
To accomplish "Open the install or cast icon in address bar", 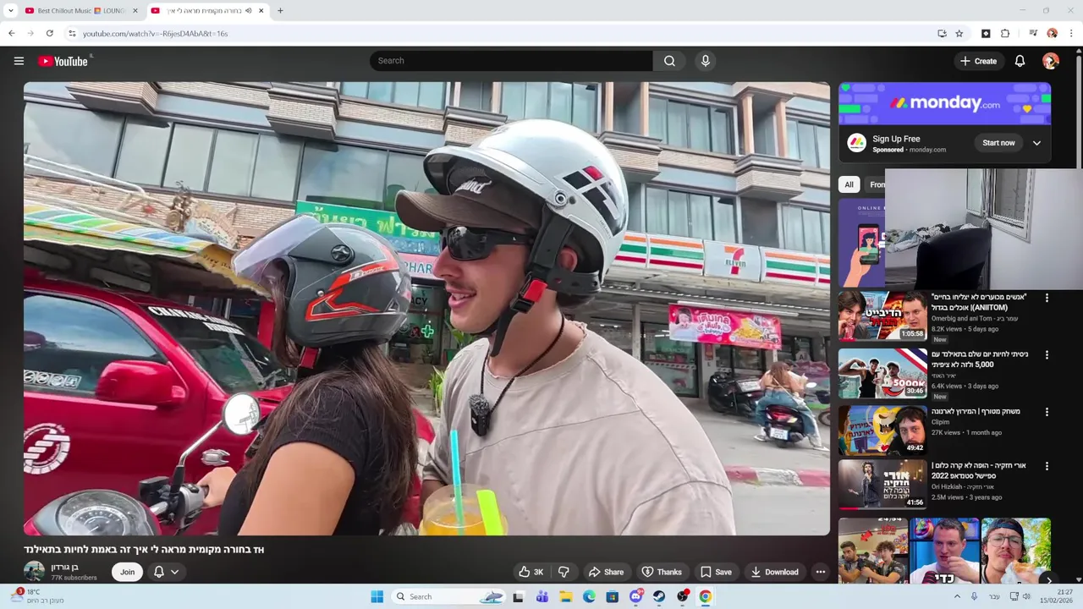I will (942, 34).
